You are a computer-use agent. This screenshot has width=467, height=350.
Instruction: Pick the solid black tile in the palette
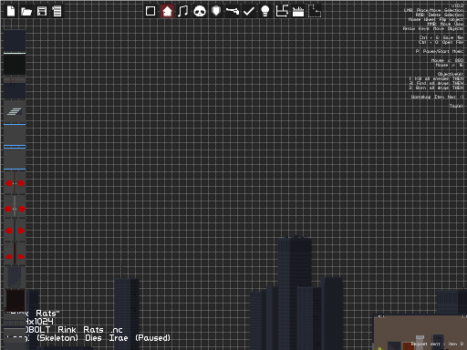point(15,65)
